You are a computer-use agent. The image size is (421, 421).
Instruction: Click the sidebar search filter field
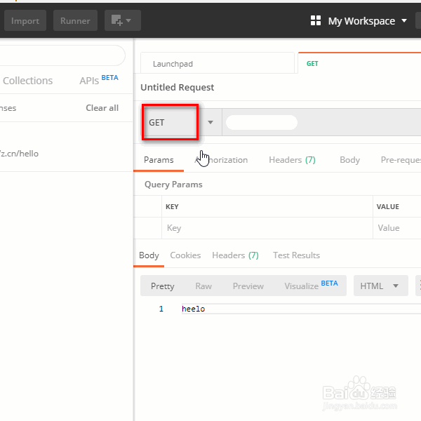coord(62,55)
